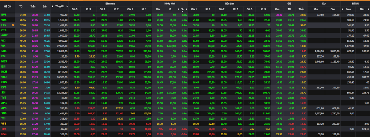This screenshot has width=370, height=137.
Task: Open the DSC stock symbol
Action: pyautogui.click(x=4, y=134)
